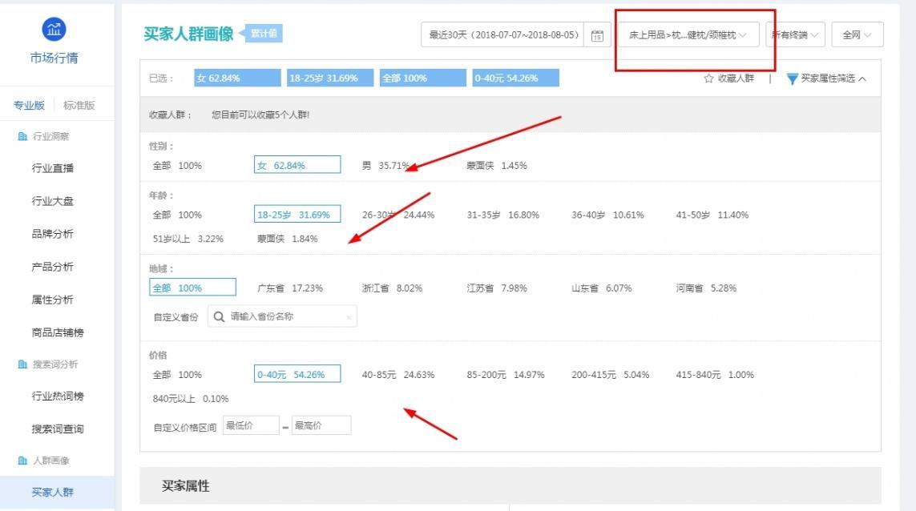Open 属性分析 in sidebar
Image resolution: width=916 pixels, height=511 pixels.
coord(53,300)
